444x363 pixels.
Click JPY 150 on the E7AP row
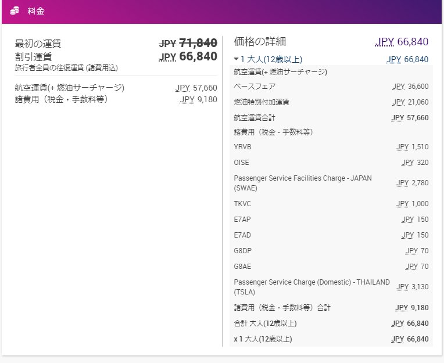[415, 220]
